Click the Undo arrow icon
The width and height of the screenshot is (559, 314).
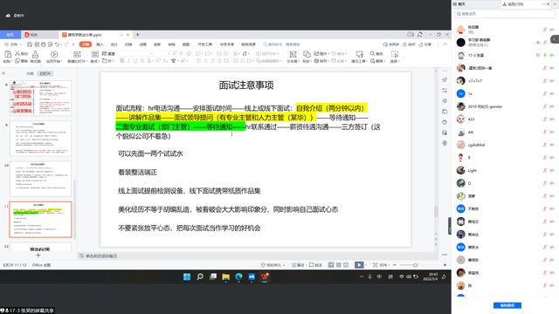pos(57,44)
